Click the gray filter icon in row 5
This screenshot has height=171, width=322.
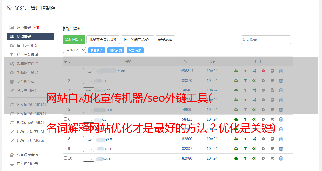(x=245, y=110)
